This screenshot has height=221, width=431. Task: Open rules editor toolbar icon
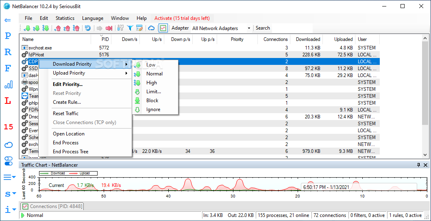click(139, 28)
